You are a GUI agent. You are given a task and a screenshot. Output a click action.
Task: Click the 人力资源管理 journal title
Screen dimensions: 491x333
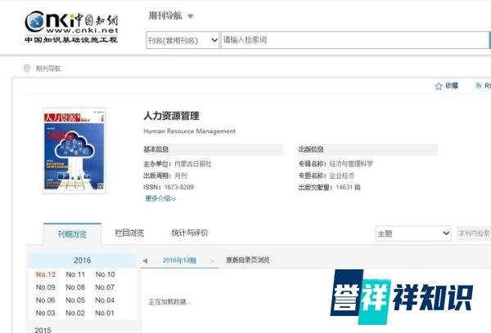[171, 116]
